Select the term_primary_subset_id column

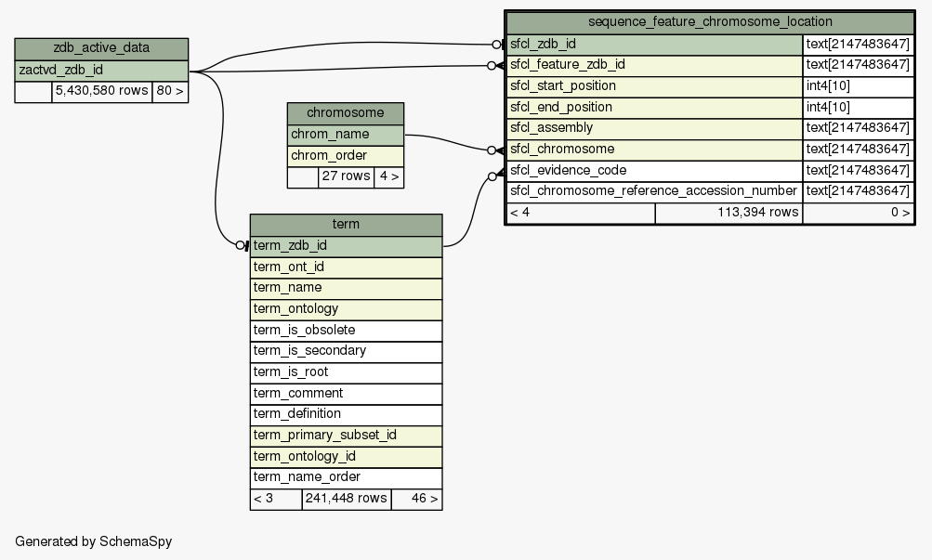click(x=346, y=436)
